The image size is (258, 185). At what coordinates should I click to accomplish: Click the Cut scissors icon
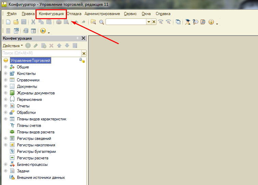[x=33, y=22]
